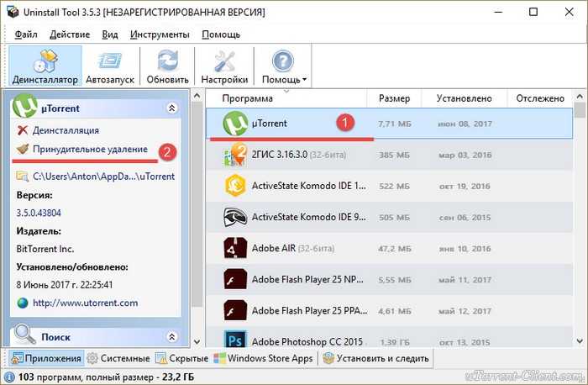Open the Вид menu
The image size is (588, 385).
[110, 34]
